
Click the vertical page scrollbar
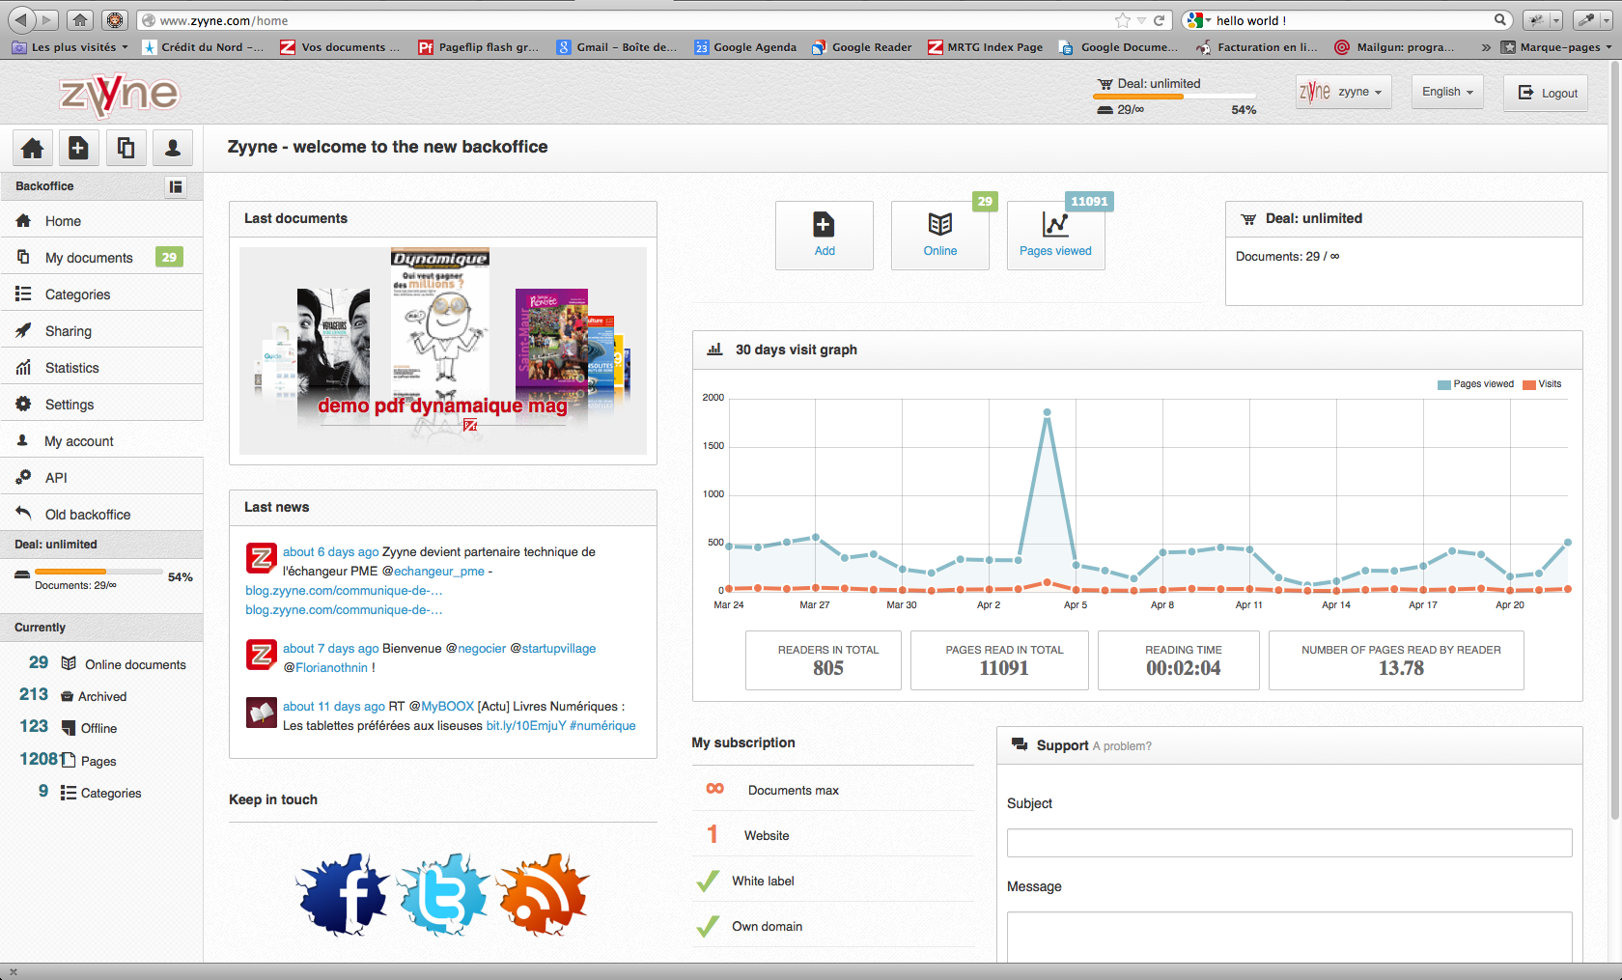click(x=1615, y=439)
